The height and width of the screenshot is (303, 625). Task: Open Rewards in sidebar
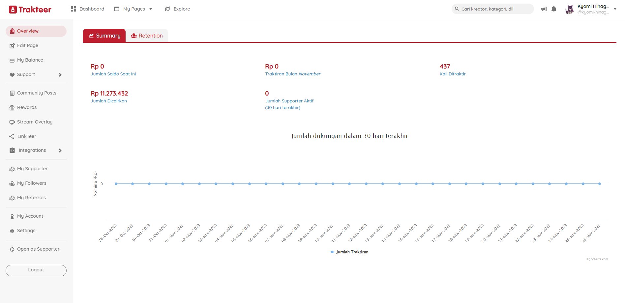click(27, 107)
